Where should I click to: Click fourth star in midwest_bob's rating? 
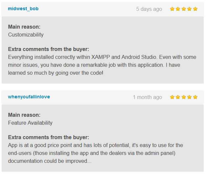pyautogui.click(x=190, y=9)
